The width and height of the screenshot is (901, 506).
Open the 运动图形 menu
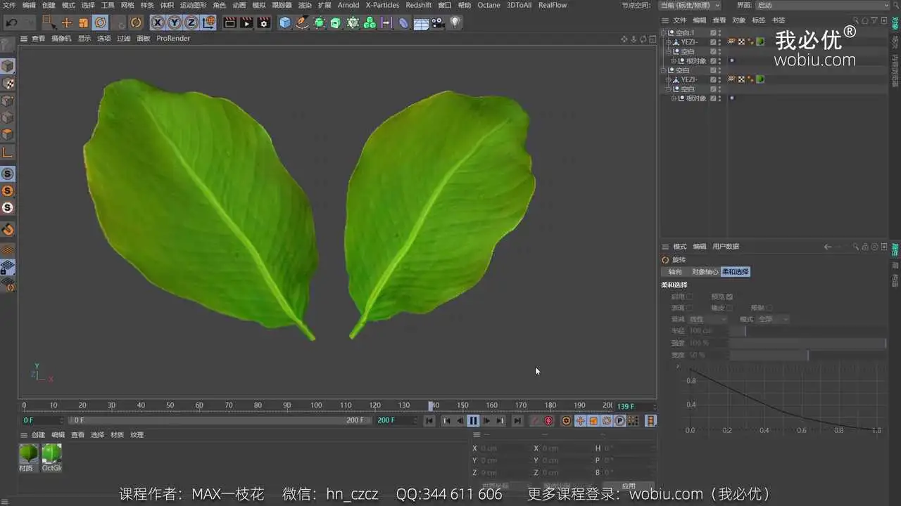193,5
